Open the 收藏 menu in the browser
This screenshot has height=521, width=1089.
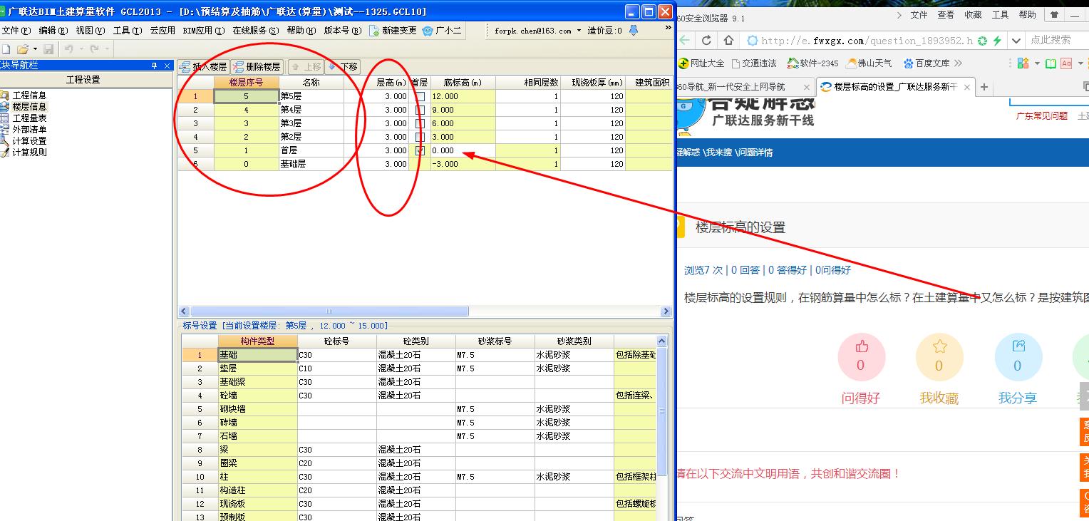coord(973,14)
